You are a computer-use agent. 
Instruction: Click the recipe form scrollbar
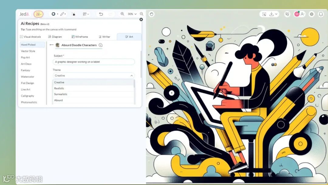pos(141,64)
